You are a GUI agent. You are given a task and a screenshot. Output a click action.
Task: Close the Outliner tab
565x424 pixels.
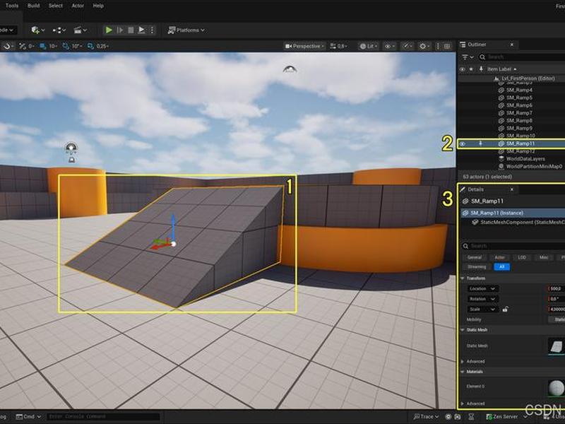tap(511, 45)
